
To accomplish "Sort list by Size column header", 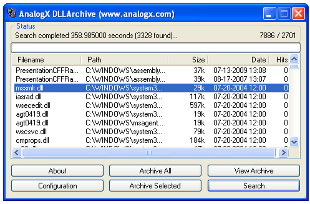I will click(x=188, y=60).
